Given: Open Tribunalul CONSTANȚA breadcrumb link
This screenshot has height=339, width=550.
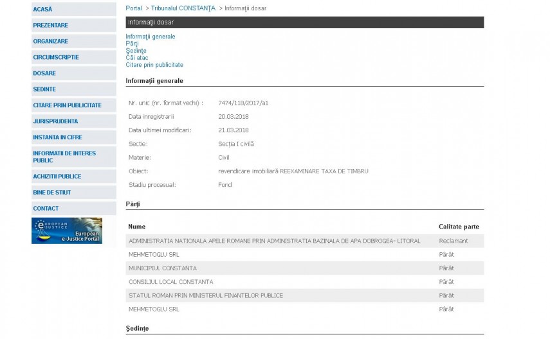Looking at the screenshot, I should [x=183, y=8].
